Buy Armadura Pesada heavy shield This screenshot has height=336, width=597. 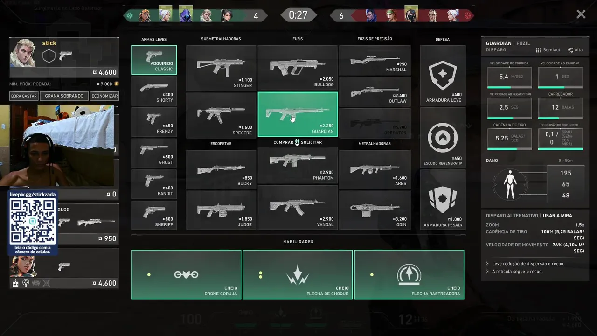tap(443, 200)
